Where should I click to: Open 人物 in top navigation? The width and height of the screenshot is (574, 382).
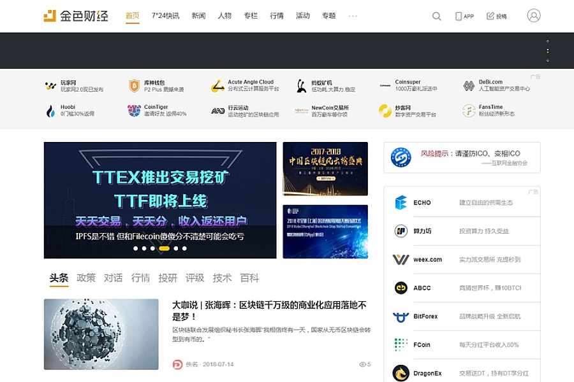pyautogui.click(x=224, y=16)
